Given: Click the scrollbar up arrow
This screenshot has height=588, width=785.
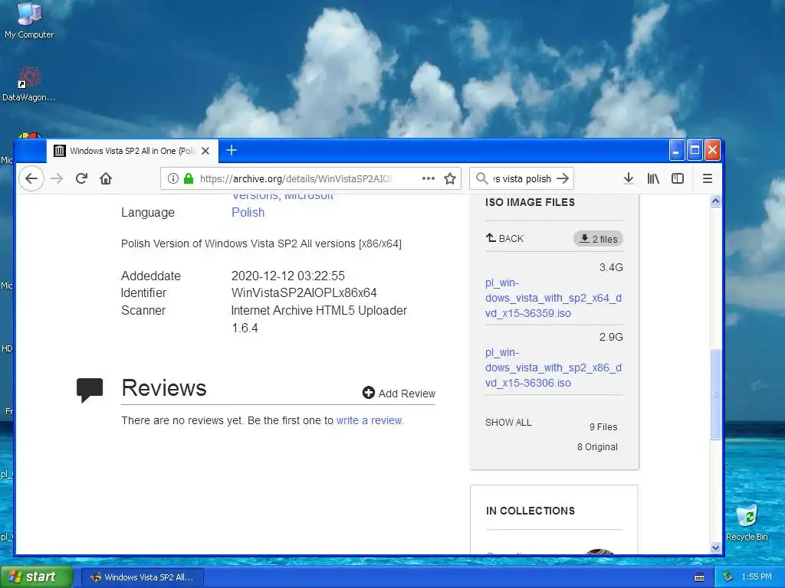Looking at the screenshot, I should (715, 201).
